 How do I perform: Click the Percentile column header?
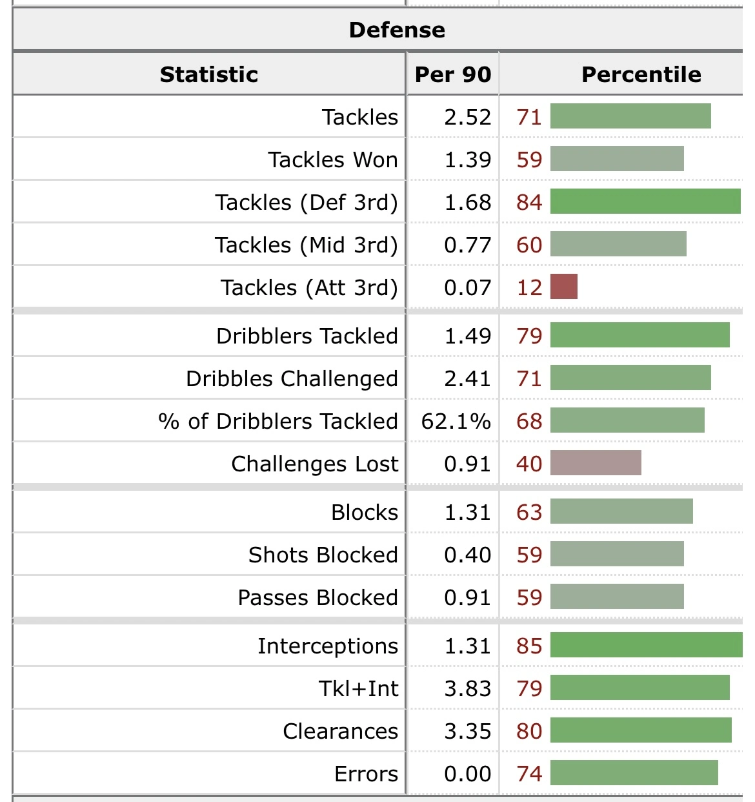click(x=641, y=74)
